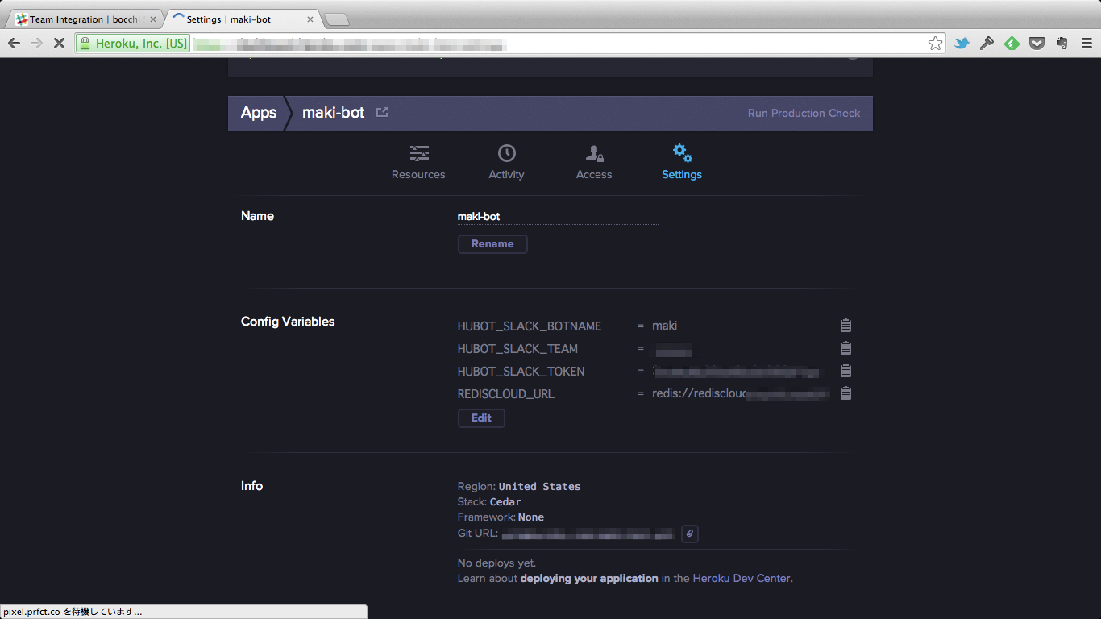Go to the Access tab
The image size is (1101, 619).
coord(594,162)
